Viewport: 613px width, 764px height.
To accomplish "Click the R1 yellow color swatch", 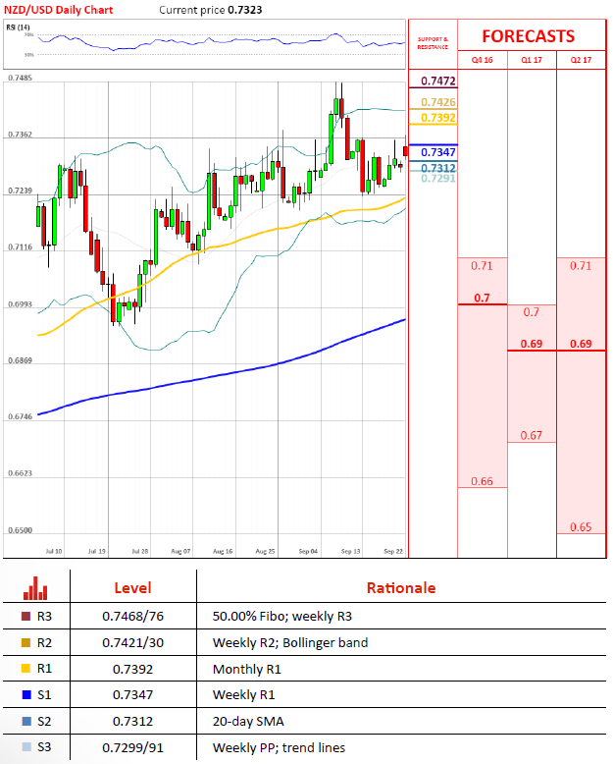I will pos(26,669).
